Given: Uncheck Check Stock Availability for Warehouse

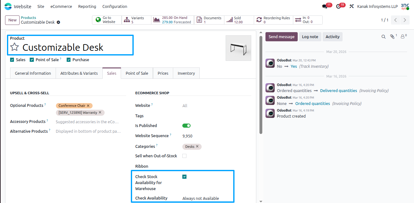Looking at the screenshot, I should [185, 177].
